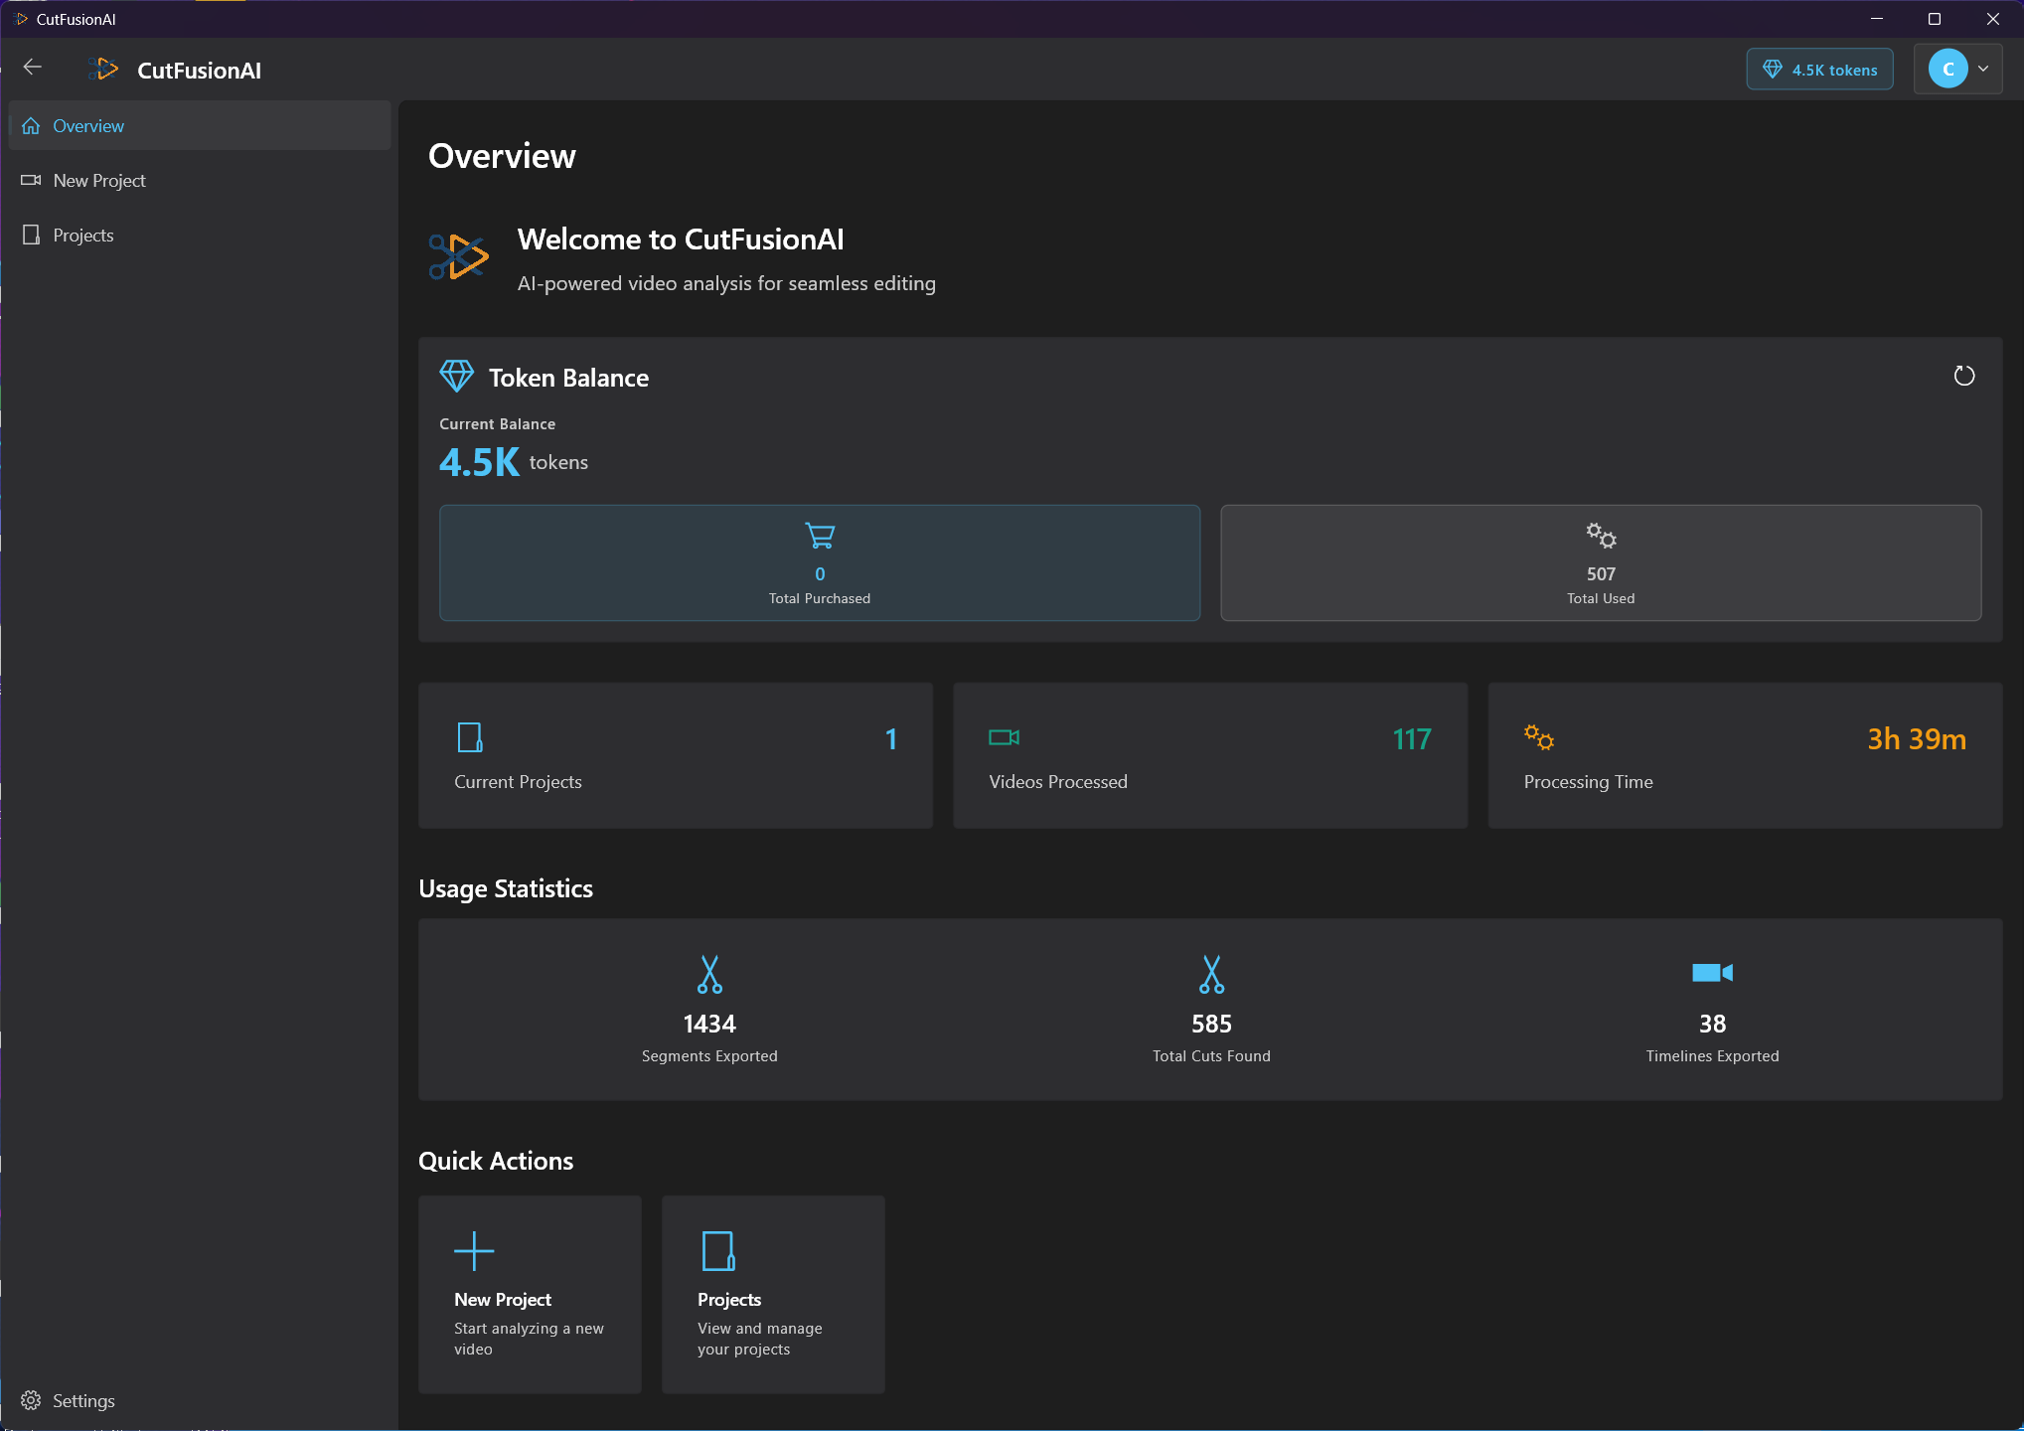Open the Projects quick action card
2024x1431 pixels.
(772, 1294)
